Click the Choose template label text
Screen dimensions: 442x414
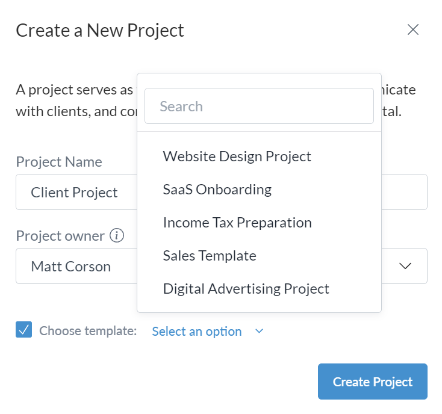pyautogui.click(x=88, y=331)
